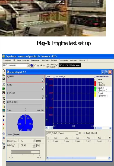Screen dimensions: 114x166
Task: Pause the measurement with the yellow pause button
Action: coord(4,128)
